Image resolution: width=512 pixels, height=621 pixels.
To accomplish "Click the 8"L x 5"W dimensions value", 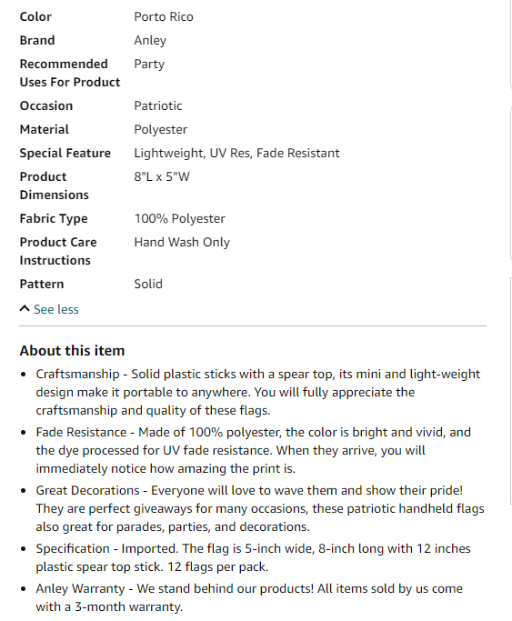I will [x=162, y=176].
